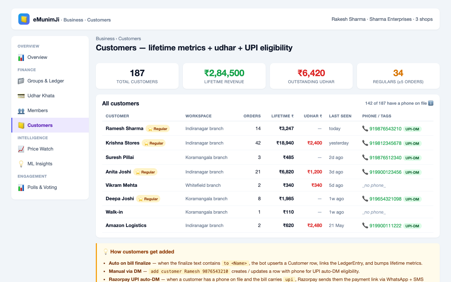451x282 pixels.
Task: Click the Total Customers 187 card
Action: 137,76
